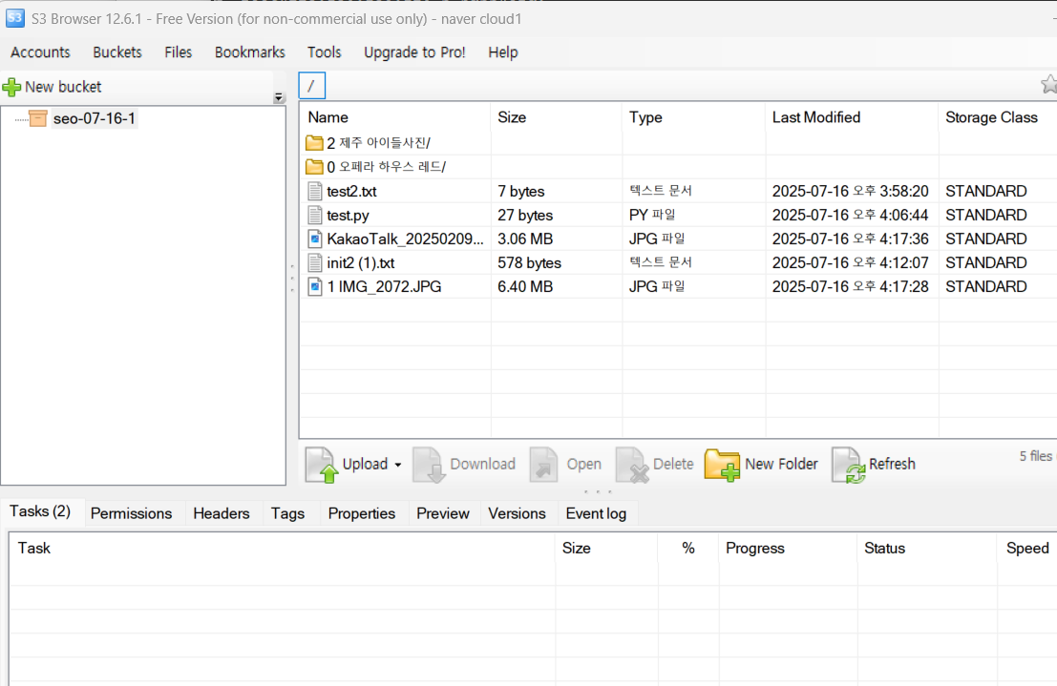
Task: Click the Open file icon in the toolbar
Action: (x=544, y=465)
